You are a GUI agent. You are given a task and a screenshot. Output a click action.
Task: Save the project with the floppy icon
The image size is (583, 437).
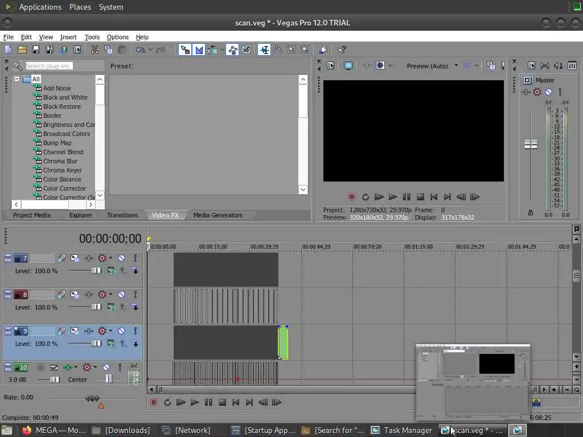tap(36, 50)
